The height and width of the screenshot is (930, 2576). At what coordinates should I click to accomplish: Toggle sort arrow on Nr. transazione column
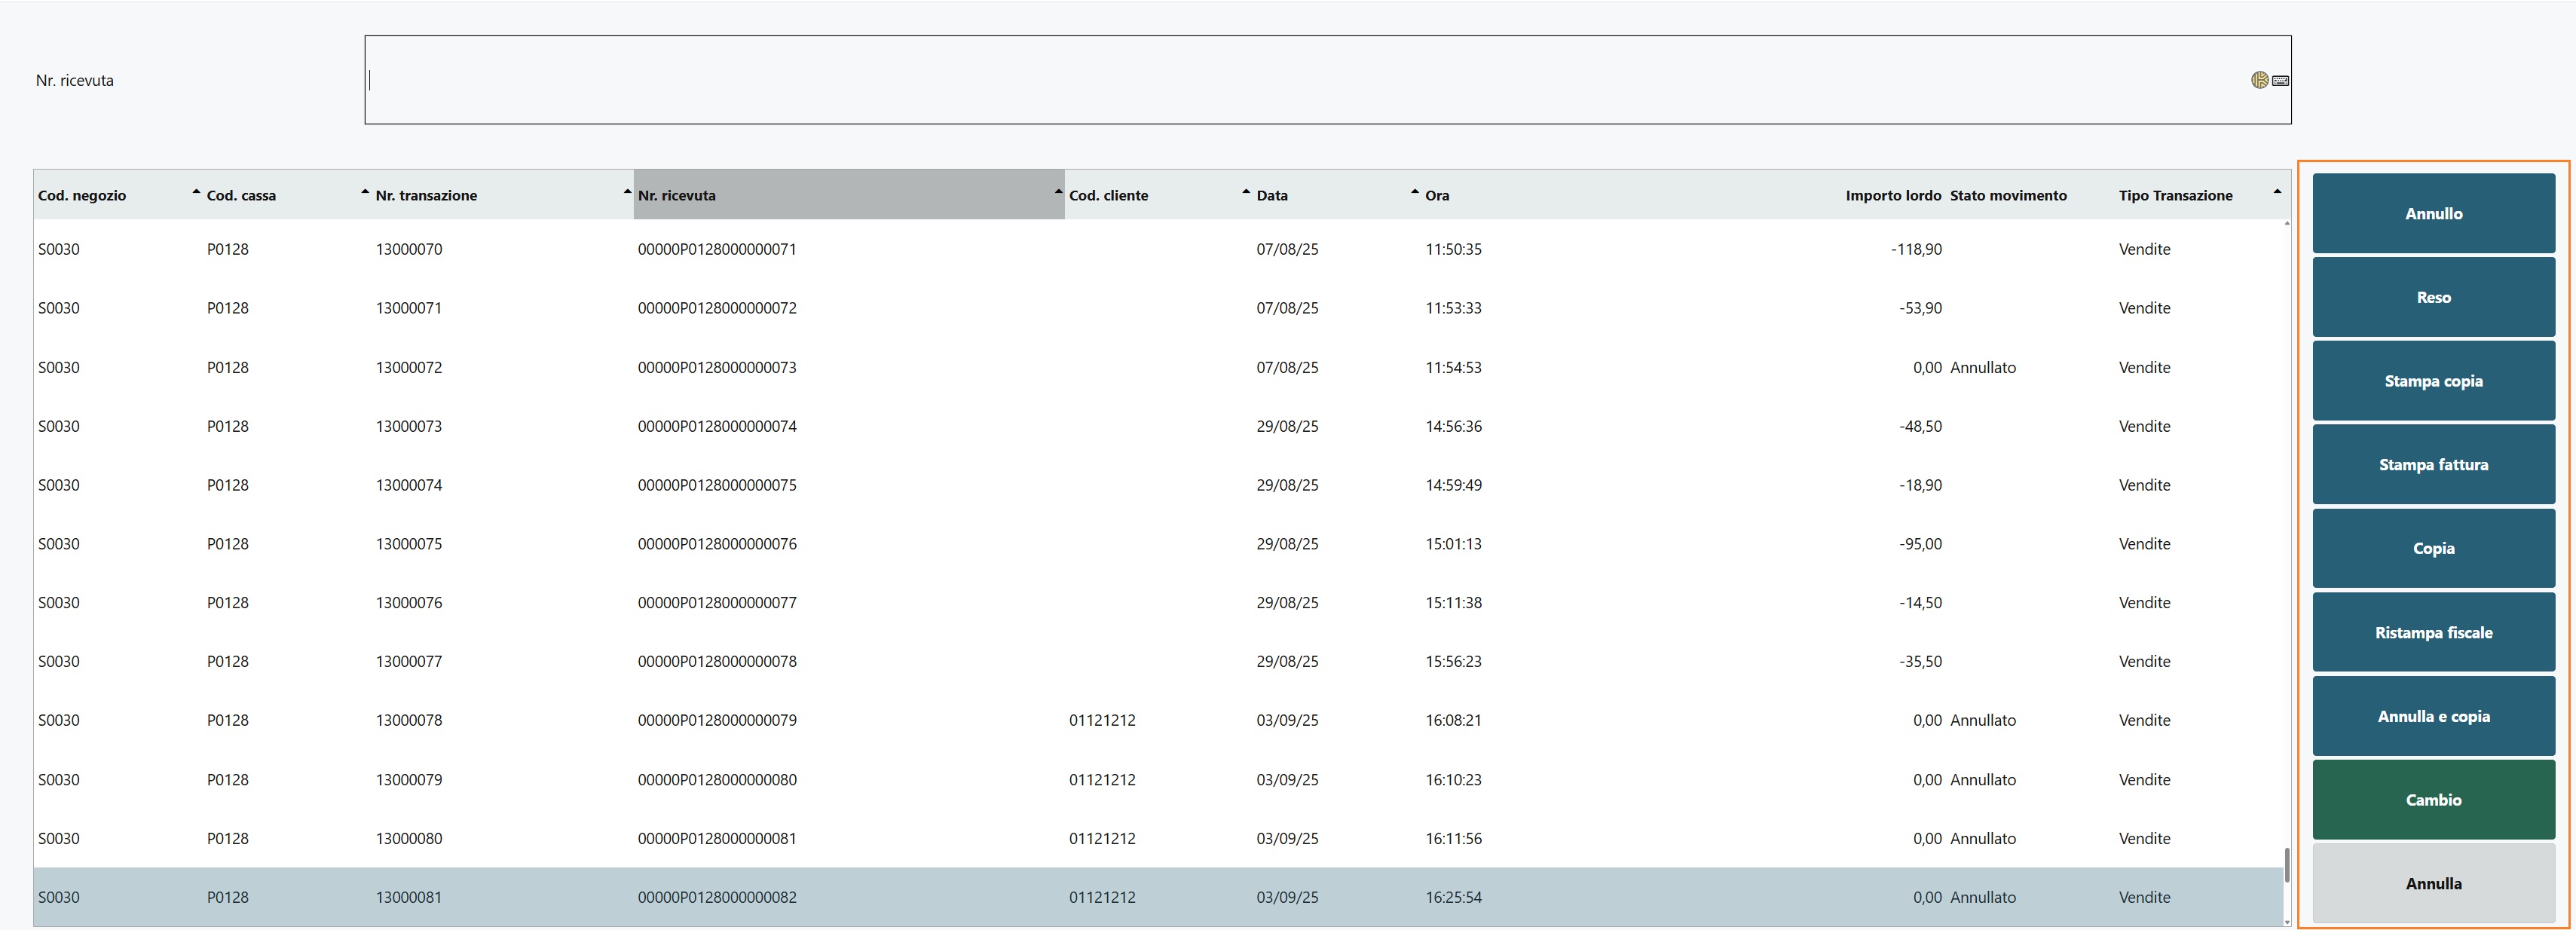627,191
